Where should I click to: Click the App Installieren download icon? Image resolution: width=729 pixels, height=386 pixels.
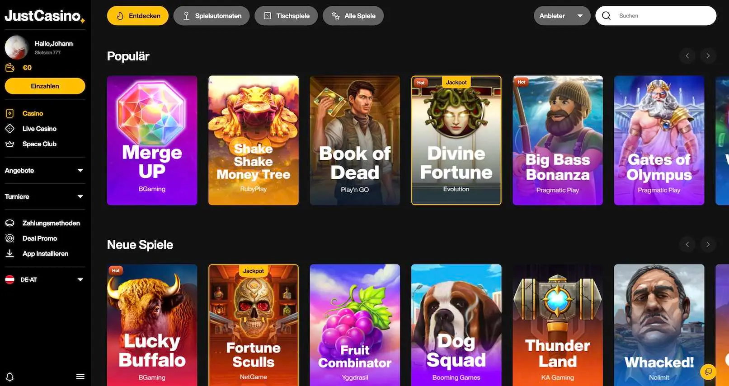(x=9, y=254)
